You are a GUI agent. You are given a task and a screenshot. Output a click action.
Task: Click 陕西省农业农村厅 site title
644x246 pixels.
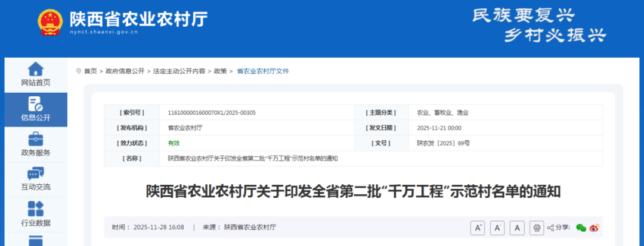138,19
